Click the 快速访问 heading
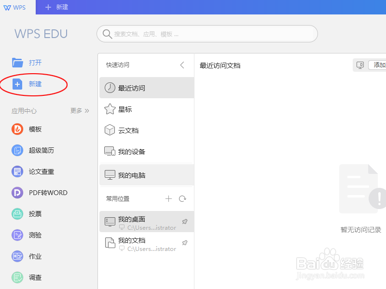Screen dimensions: 386x289 point(118,65)
